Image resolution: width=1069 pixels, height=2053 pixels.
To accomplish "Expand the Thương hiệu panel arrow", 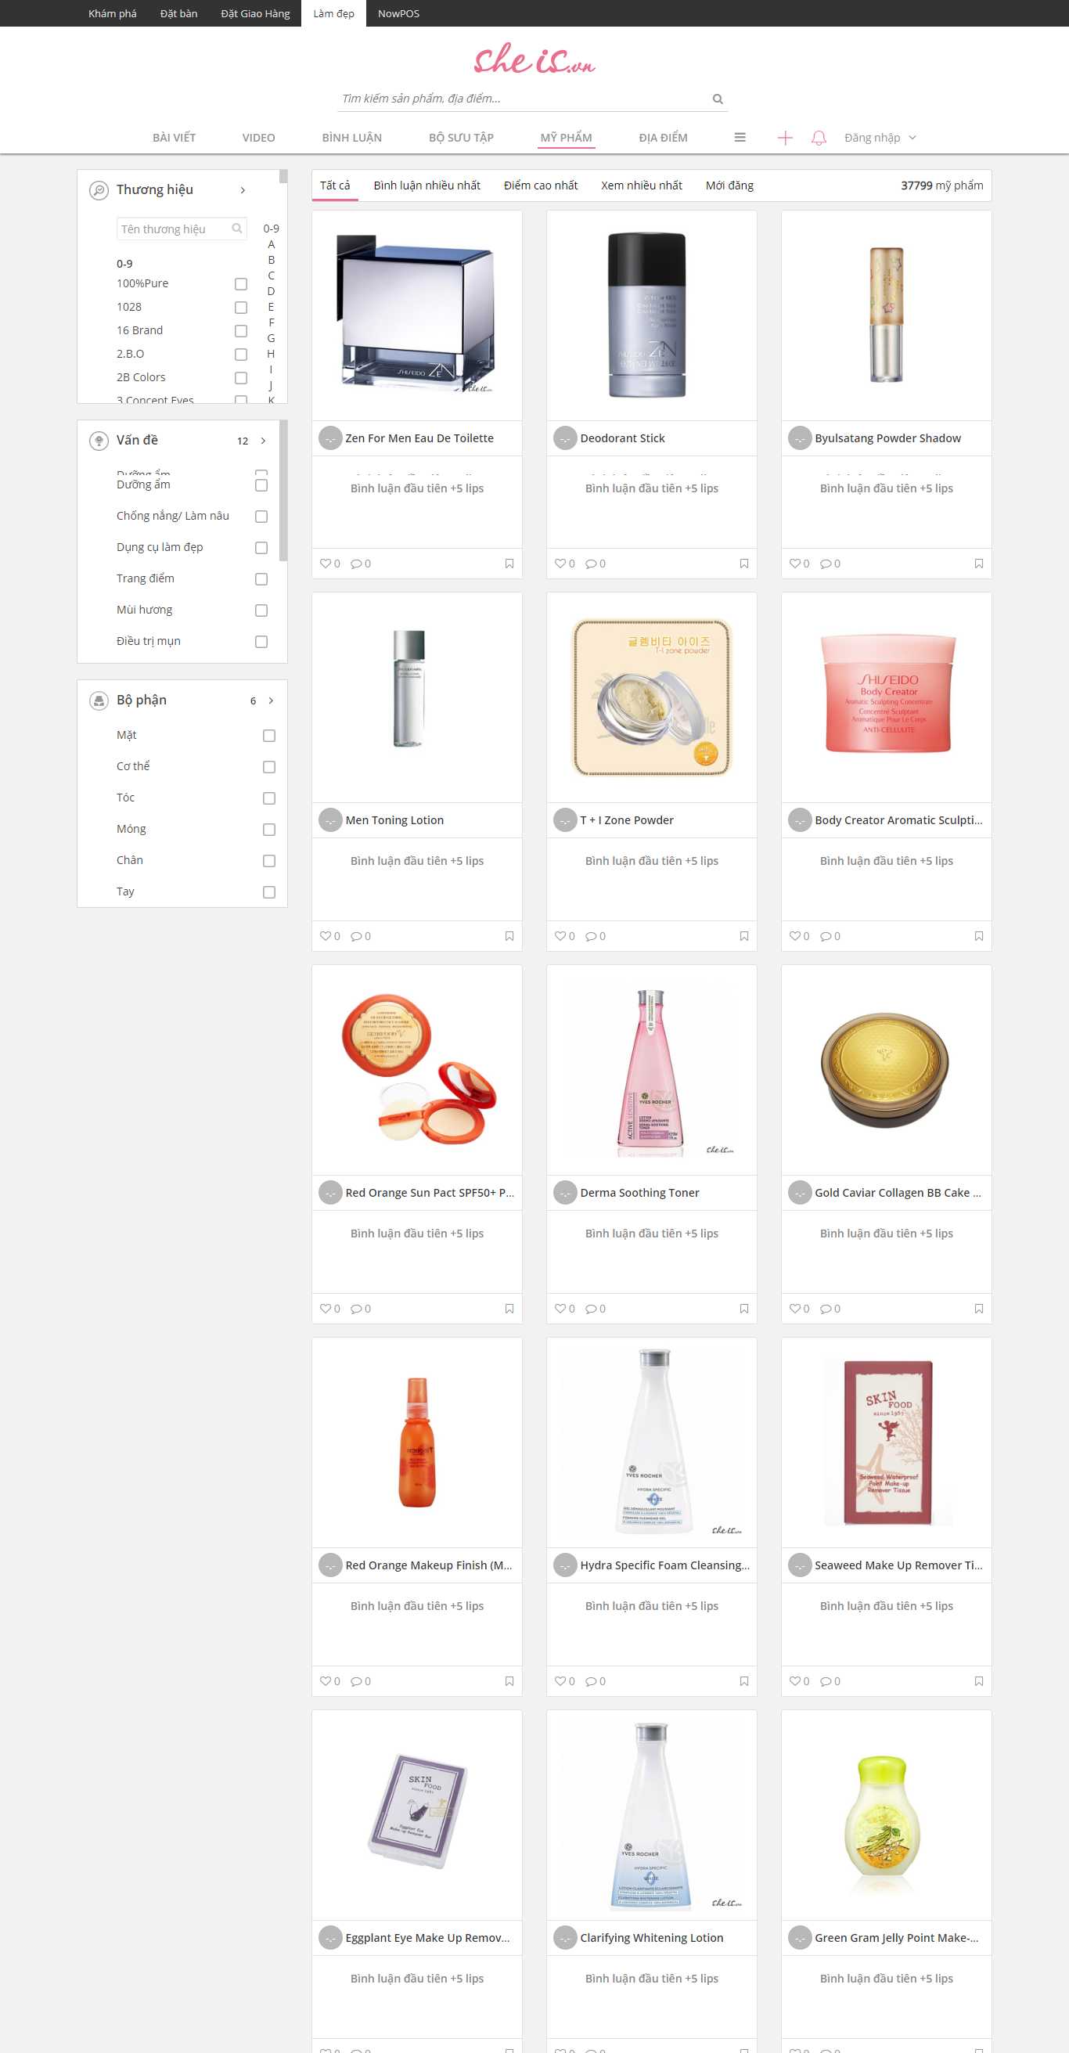I will click(x=242, y=189).
